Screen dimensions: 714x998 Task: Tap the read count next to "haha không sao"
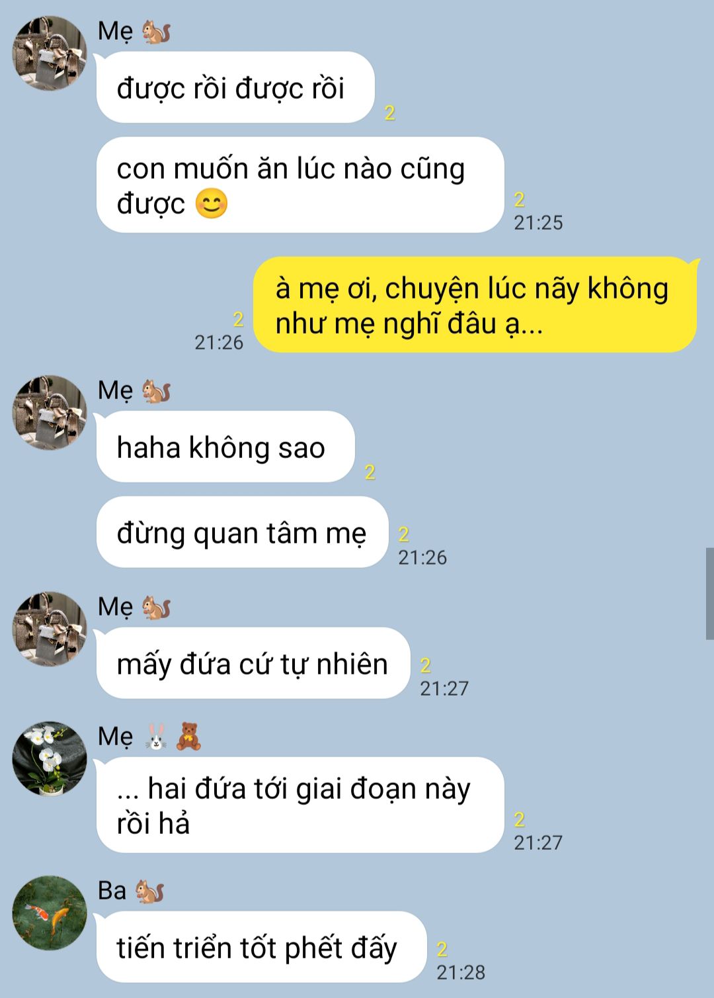370,472
